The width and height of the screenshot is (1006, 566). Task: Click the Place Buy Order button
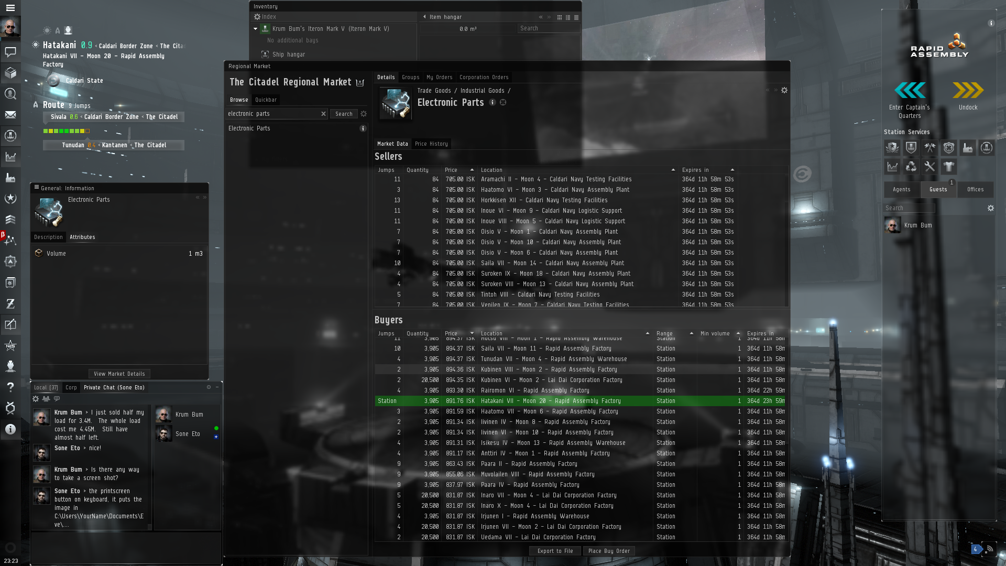coord(609,551)
